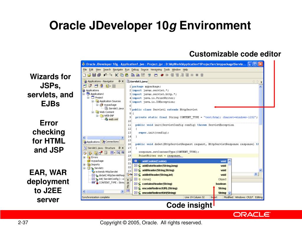302x226 pixels.
Task: Close the Servlet1.java Structure panel
Action: (122, 148)
